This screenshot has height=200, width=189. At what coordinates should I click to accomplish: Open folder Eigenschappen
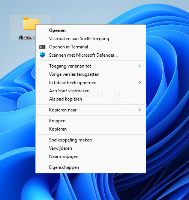click(x=91, y=167)
